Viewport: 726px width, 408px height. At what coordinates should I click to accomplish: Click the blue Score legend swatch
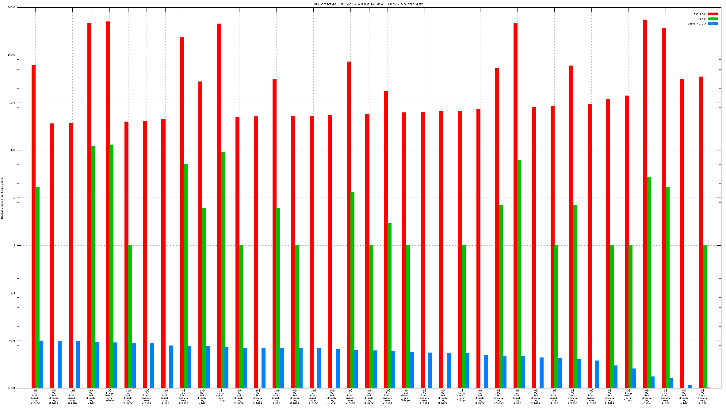[713, 24]
